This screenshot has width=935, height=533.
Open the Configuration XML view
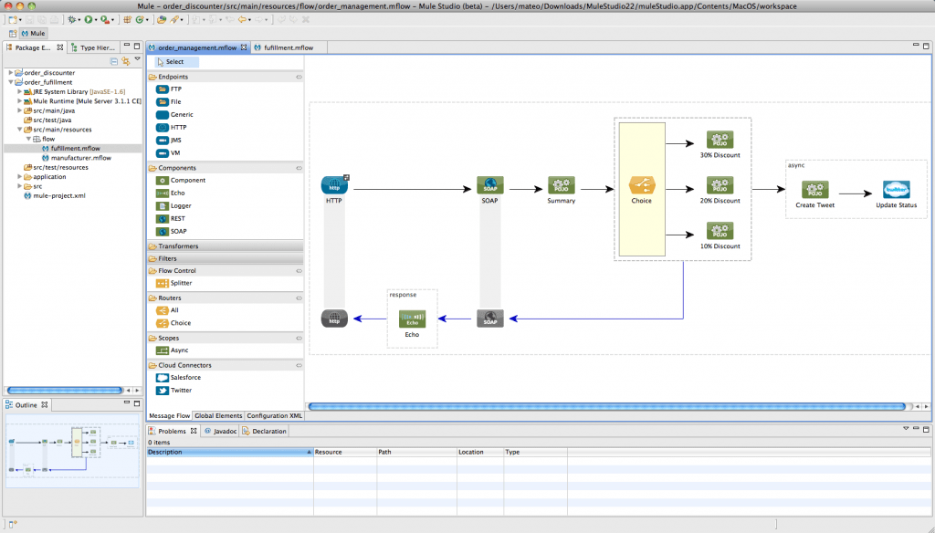tap(273, 416)
